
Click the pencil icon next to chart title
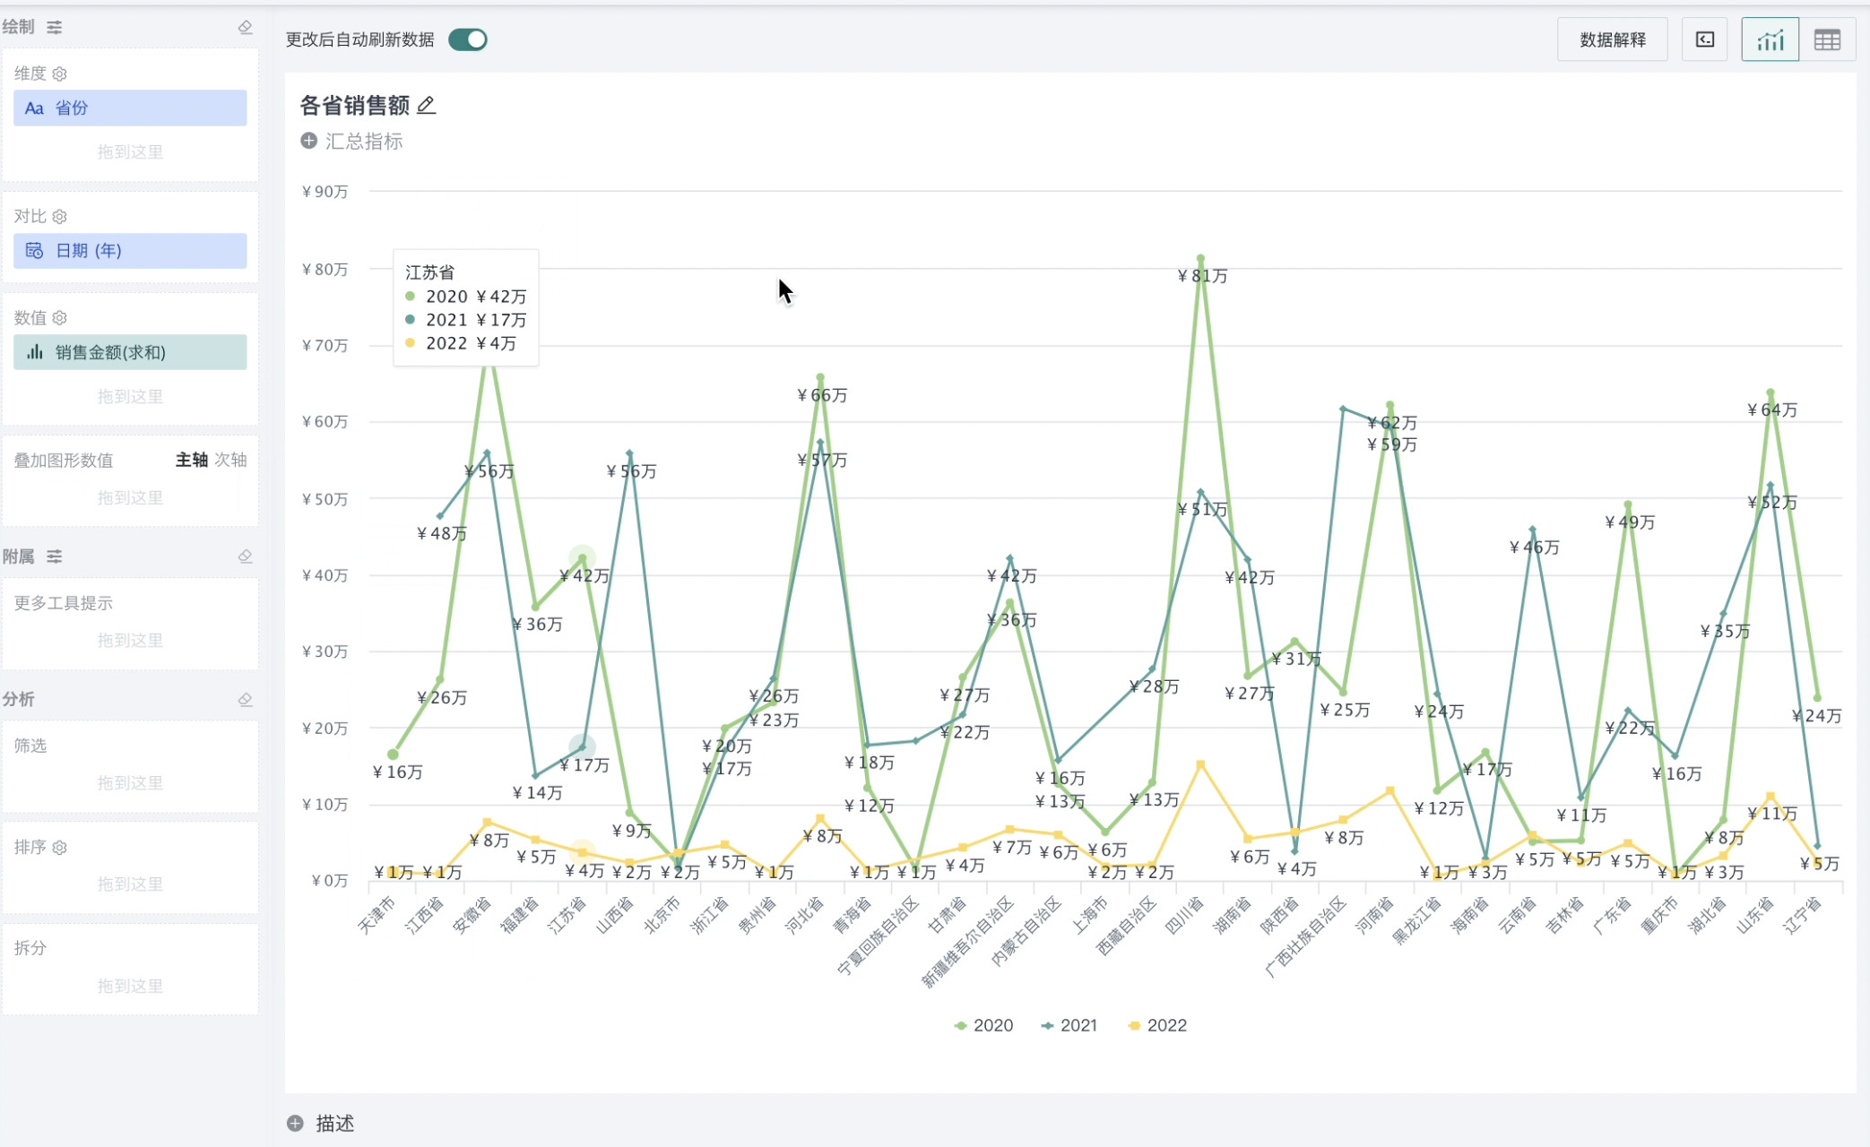coord(427,106)
